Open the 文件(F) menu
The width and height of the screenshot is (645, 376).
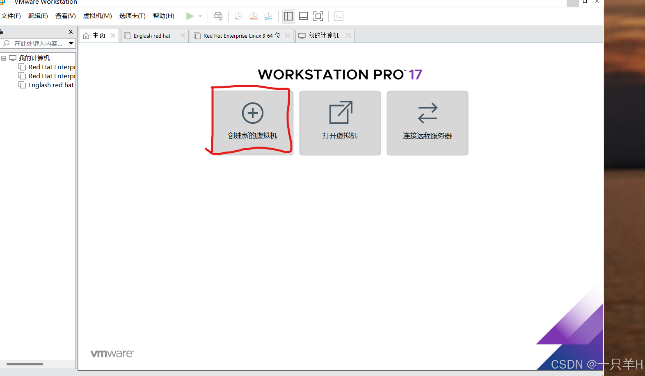(11, 16)
